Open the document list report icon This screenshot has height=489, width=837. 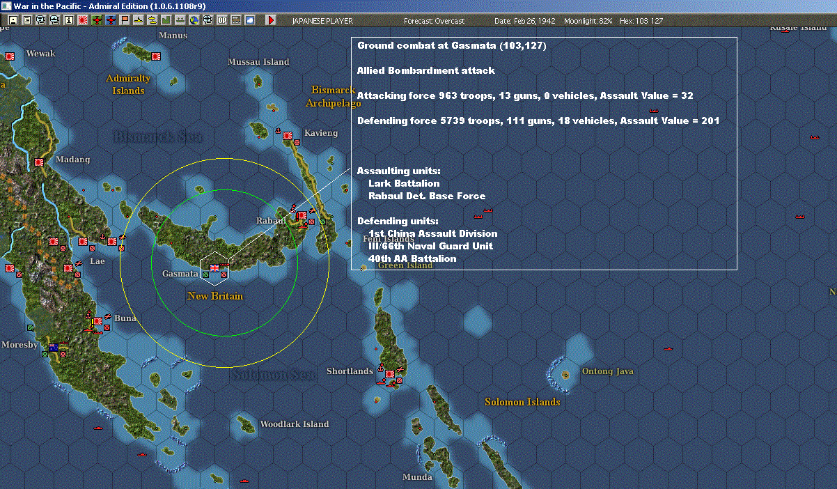27,20
